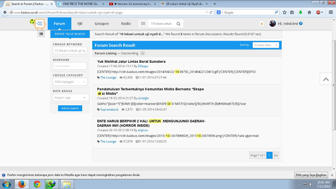Focus the header search box
This screenshot has width=336, height=189.
[x=161, y=24]
